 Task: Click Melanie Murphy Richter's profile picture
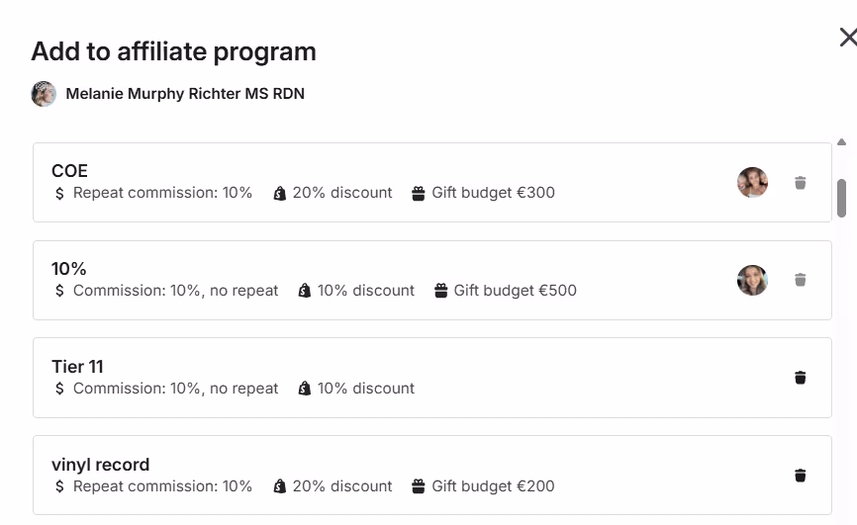[44, 94]
